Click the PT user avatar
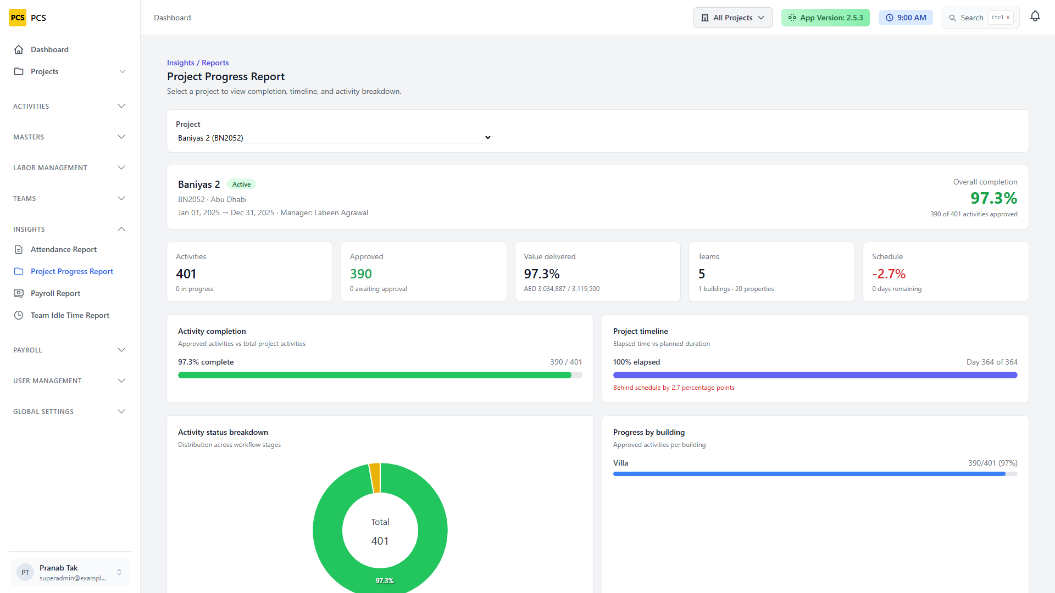The image size is (1055, 593). click(25, 572)
